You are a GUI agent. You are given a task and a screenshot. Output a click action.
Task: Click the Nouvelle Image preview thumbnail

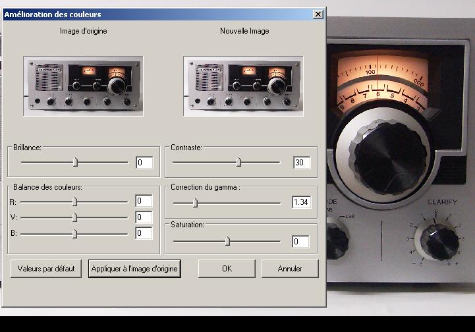pyautogui.click(x=243, y=86)
